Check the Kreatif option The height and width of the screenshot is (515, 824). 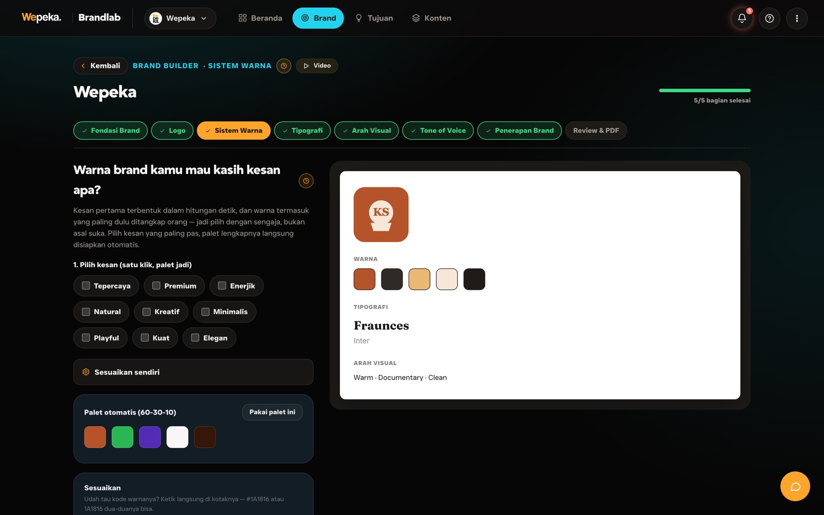click(161, 312)
